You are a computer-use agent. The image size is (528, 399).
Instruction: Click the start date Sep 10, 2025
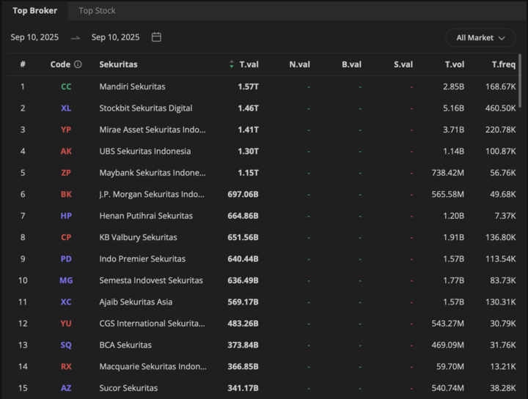[34, 37]
